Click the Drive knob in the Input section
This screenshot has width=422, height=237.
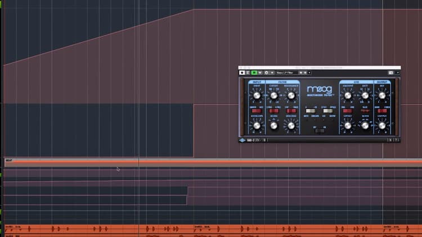[x=257, y=95]
